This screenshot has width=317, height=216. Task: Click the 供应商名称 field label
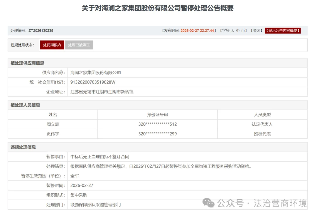pos(54,73)
